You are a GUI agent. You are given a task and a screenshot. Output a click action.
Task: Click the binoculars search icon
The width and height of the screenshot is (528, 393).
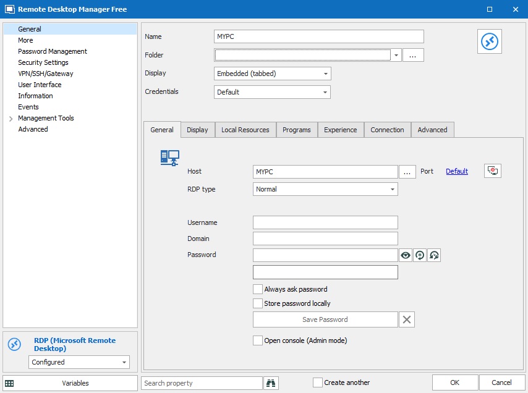(x=271, y=383)
